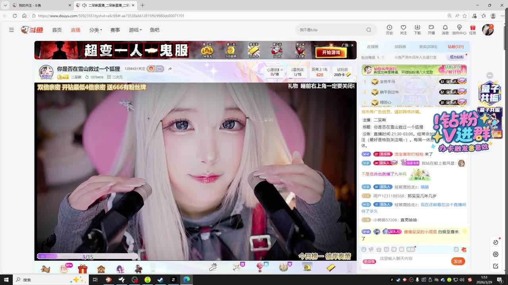The width and height of the screenshot is (508, 285).
Task: Click the hexagon settings icon on right sidebar
Action: pyautogui.click(x=496, y=254)
